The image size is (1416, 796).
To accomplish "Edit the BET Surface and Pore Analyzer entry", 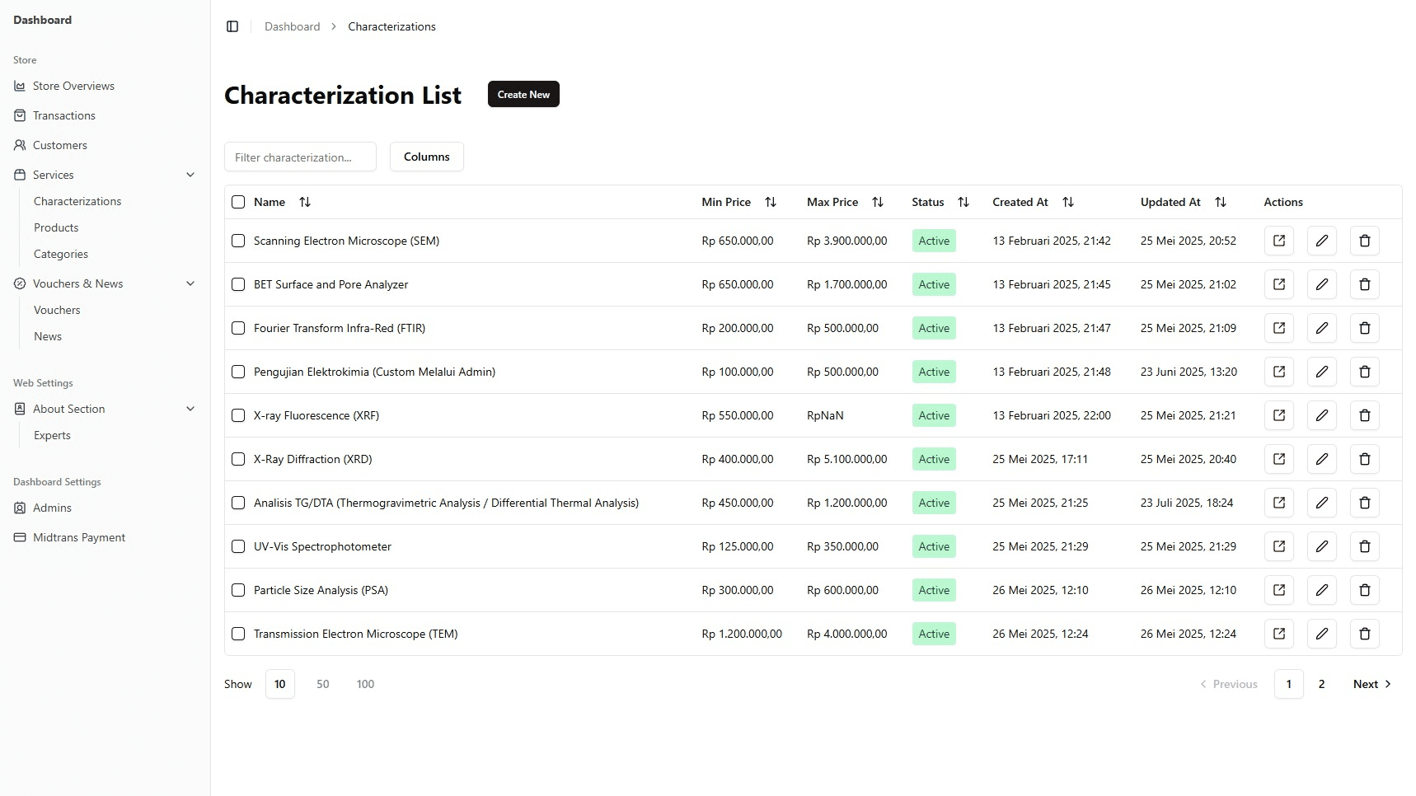I will coord(1321,284).
